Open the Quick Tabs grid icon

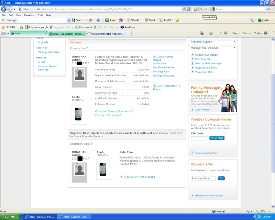pyautogui.click(x=4, y=33)
